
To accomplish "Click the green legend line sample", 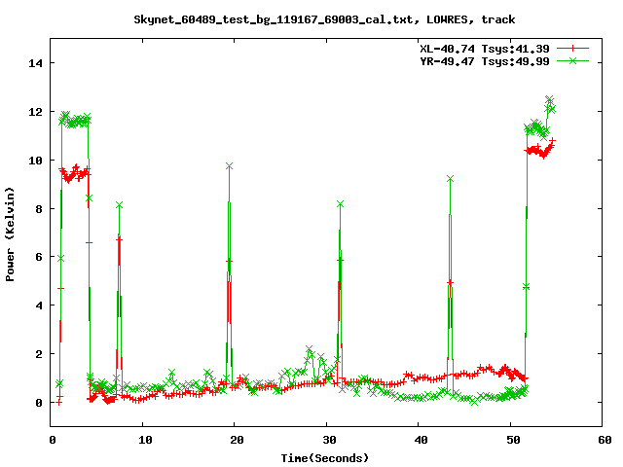I will 572,60.
